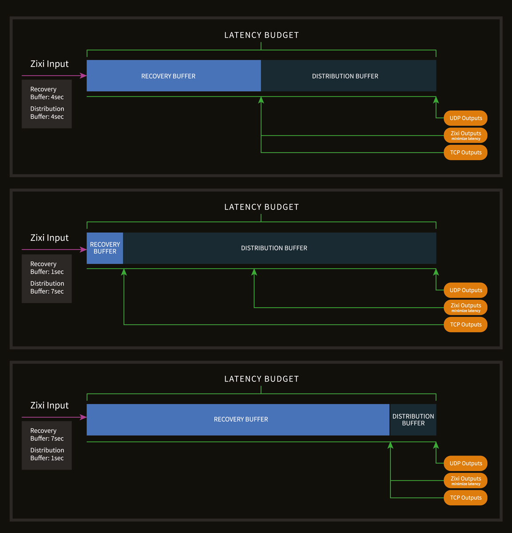
Task: Click TCP Outputs pill in the middle diagram
Action: coord(465,325)
